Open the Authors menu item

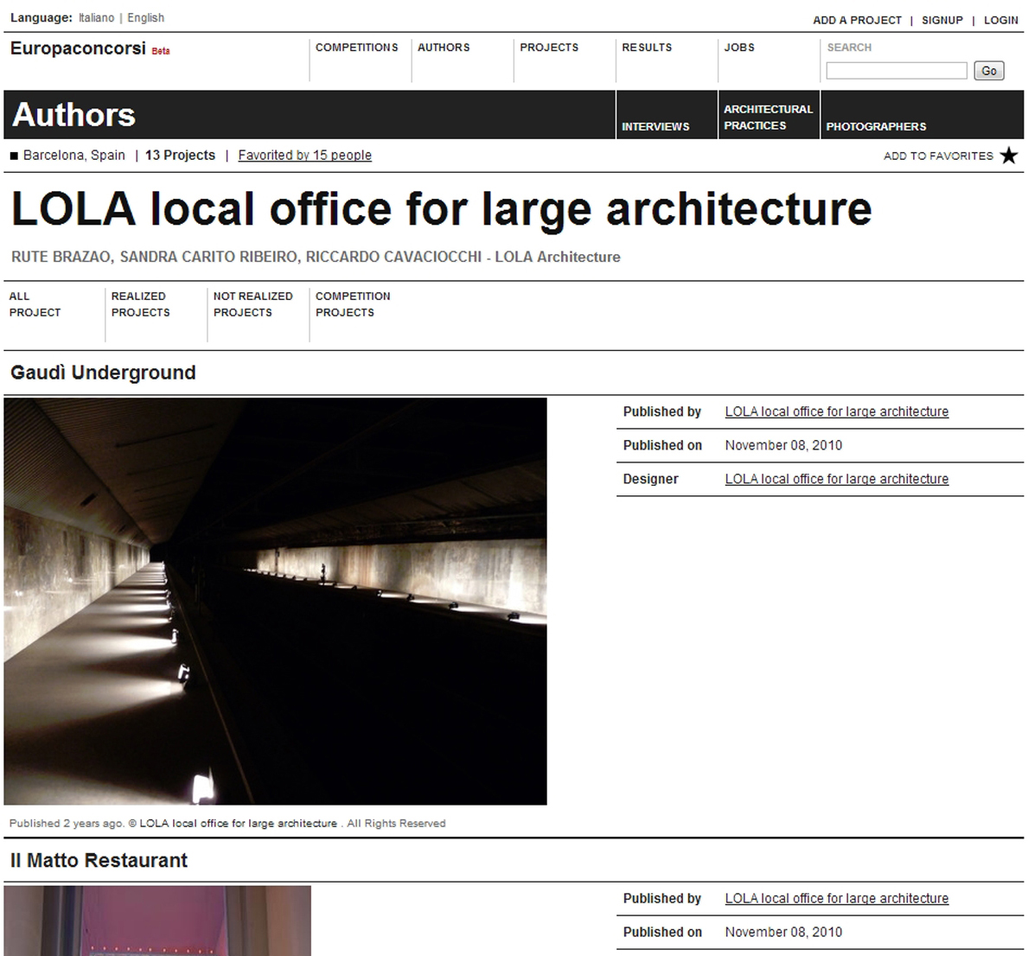tap(444, 48)
